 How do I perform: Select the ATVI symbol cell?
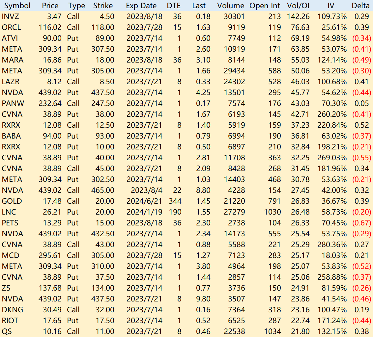[x=10, y=38]
